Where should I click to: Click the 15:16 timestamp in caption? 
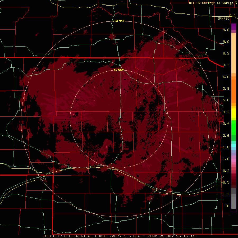click(189, 236)
